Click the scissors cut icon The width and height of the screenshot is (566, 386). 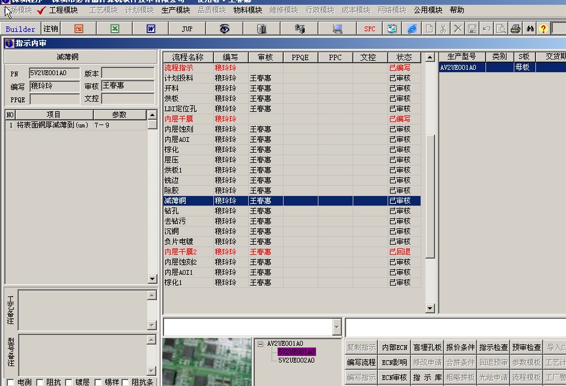[x=443, y=28]
